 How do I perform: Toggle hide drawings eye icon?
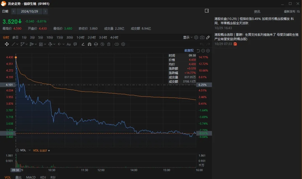102,44
